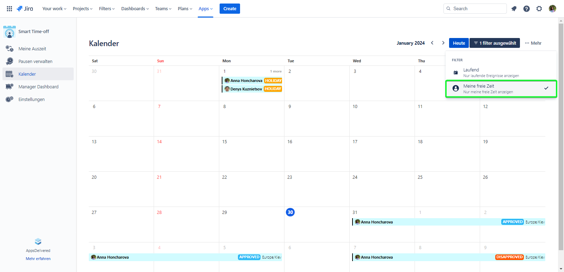This screenshot has width=564, height=272.
Task: Select Pausen verwalten in sidebar
Action: 35,62
